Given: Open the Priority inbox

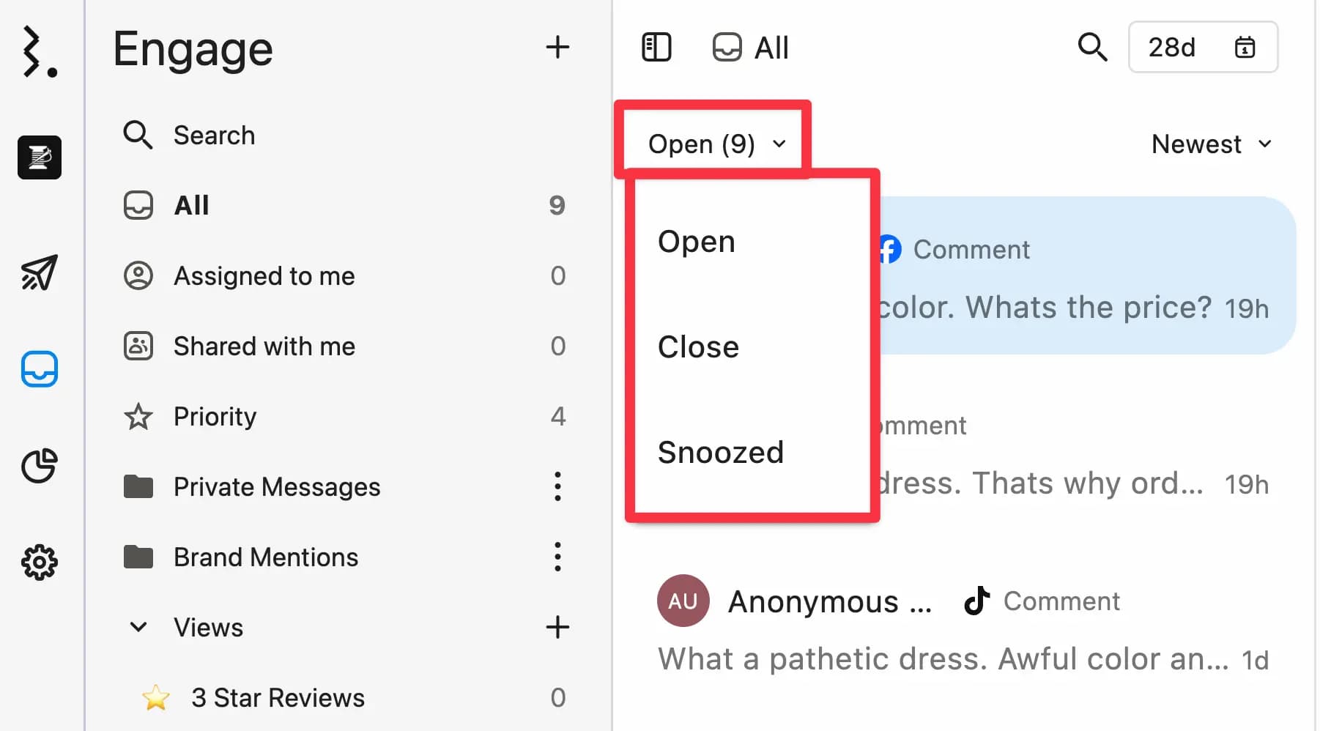Looking at the screenshot, I should 215,417.
